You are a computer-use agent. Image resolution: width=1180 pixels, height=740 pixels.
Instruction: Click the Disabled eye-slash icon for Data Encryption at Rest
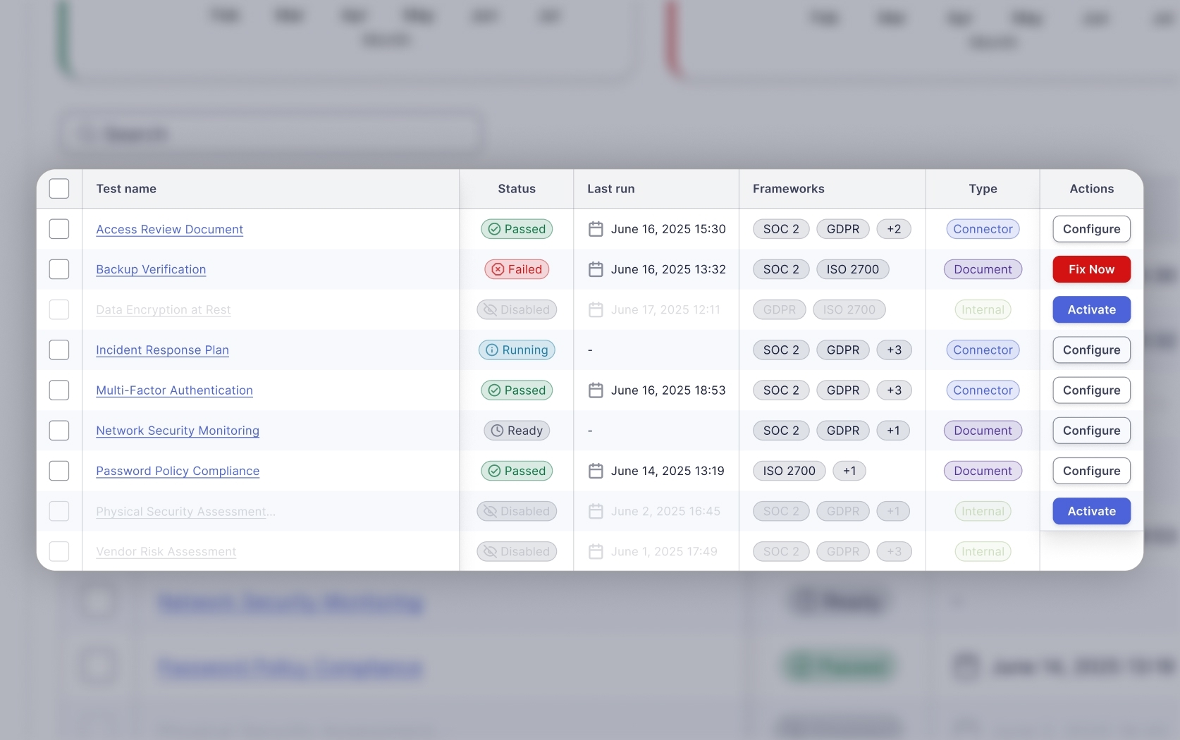[x=490, y=310]
